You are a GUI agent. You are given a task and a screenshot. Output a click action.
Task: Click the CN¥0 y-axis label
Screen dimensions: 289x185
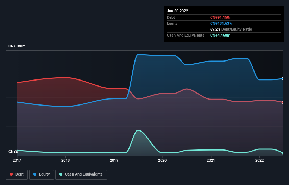(x=13, y=152)
